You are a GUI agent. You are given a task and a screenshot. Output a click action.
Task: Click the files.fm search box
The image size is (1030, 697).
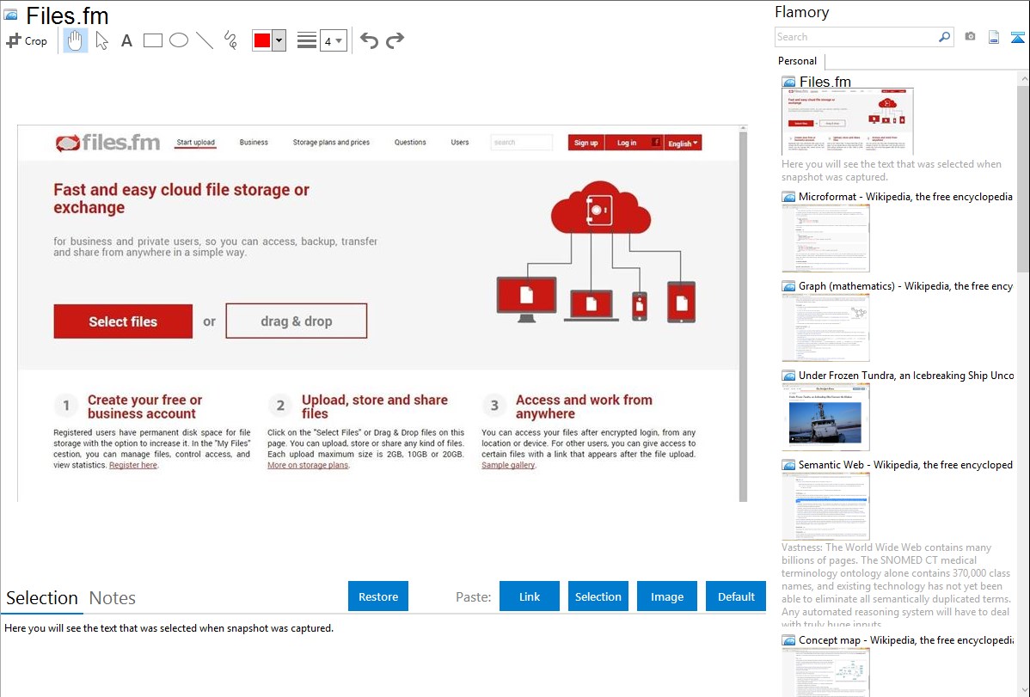click(x=522, y=143)
